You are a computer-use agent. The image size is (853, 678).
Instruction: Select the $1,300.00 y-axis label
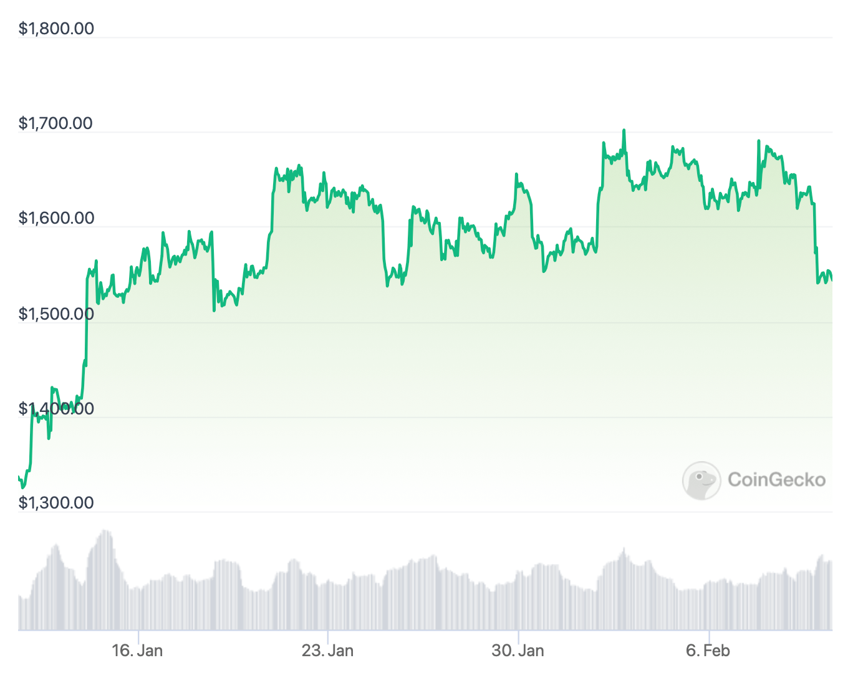(56, 503)
